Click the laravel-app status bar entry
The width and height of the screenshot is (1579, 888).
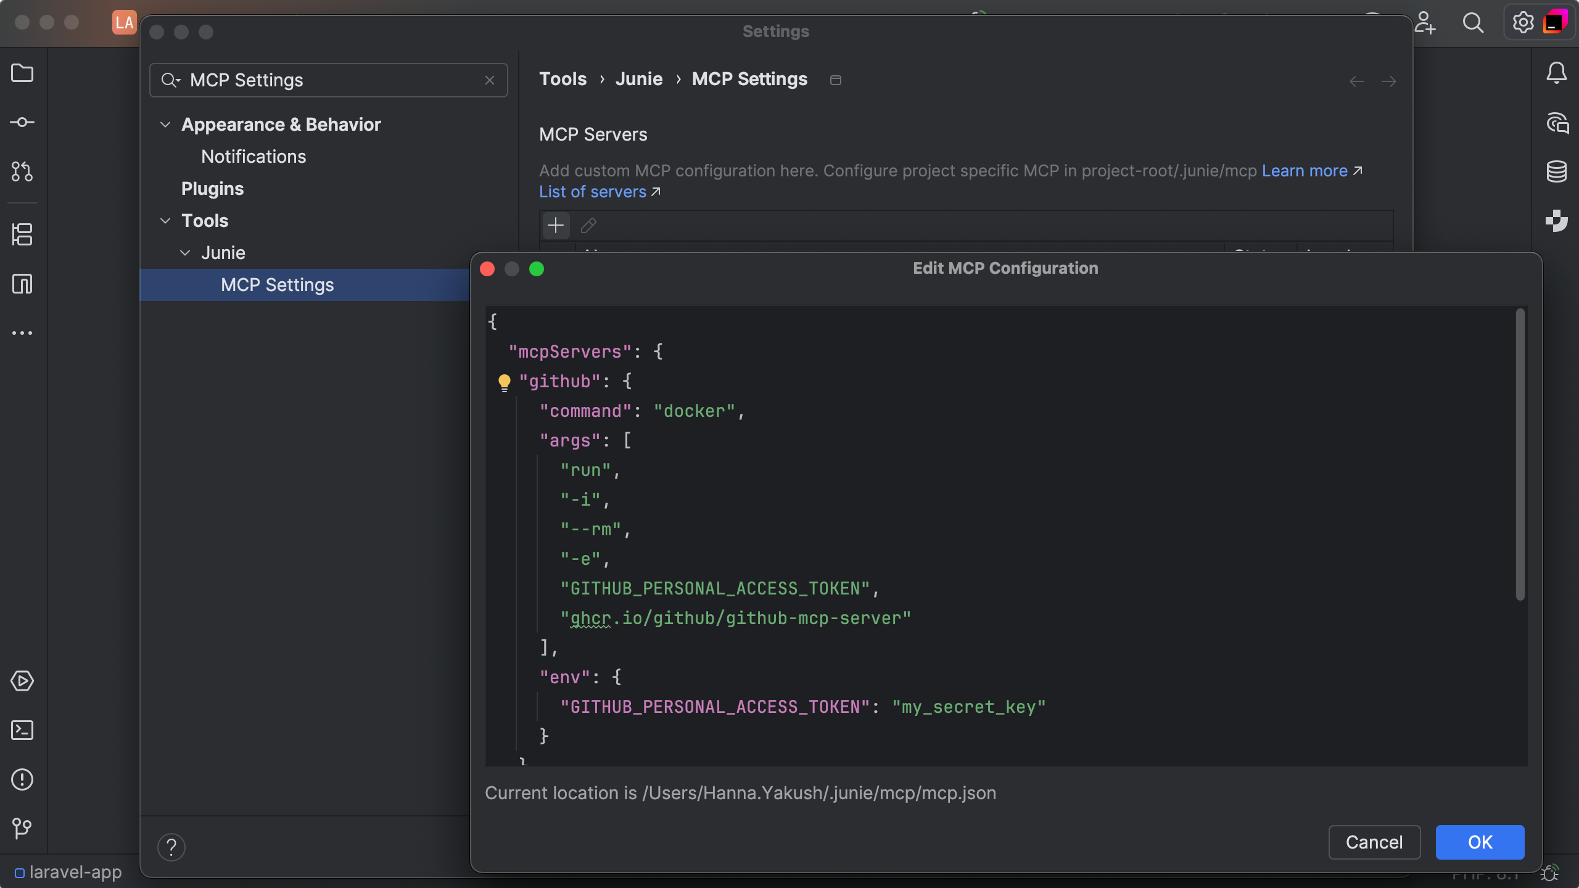pyautogui.click(x=68, y=873)
